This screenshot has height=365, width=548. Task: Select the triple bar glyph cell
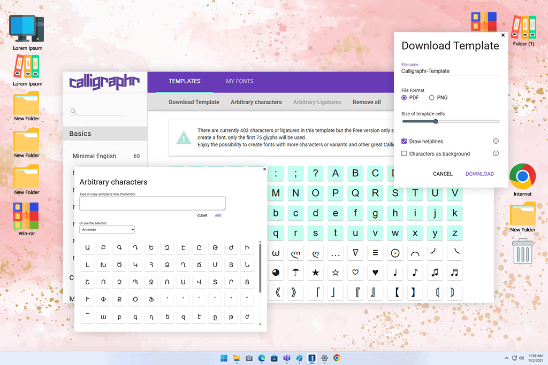tap(375, 253)
